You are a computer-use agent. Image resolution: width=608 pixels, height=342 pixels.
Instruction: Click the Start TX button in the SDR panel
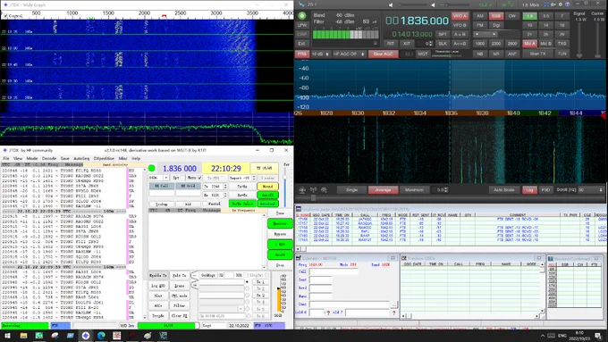point(537,54)
